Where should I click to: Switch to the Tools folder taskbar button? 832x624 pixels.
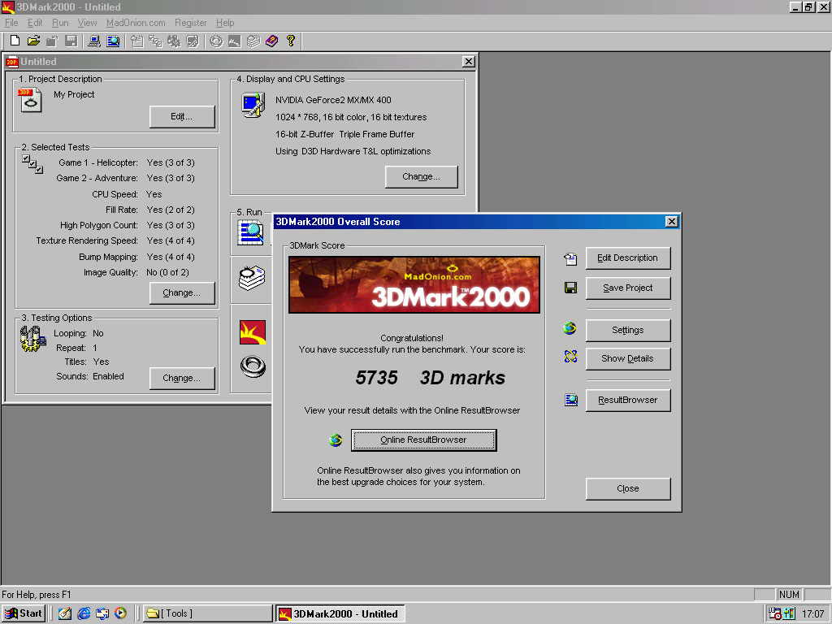[x=207, y=613]
